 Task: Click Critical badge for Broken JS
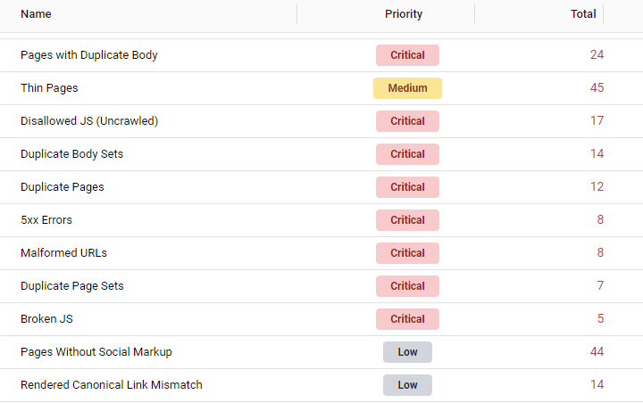coord(407,319)
